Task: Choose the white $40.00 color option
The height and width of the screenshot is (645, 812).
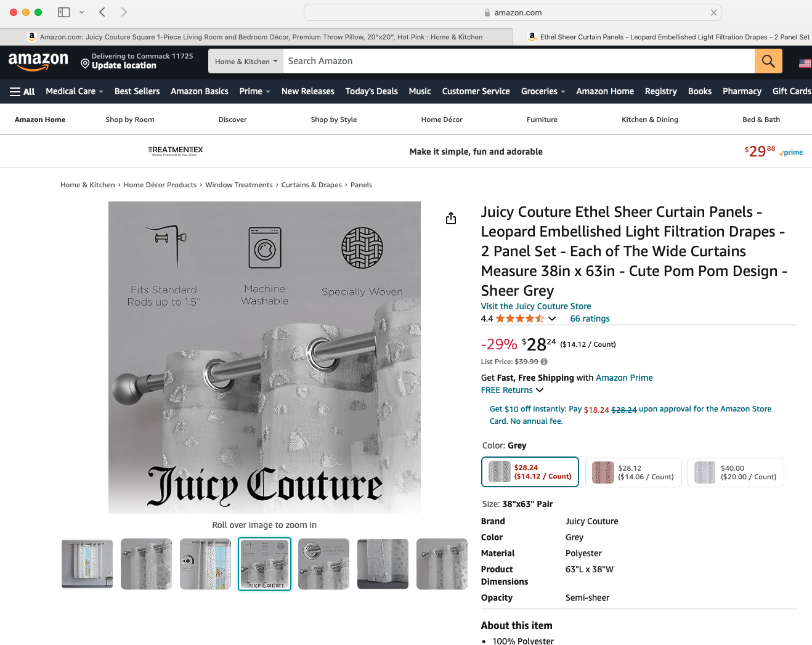Action: (736, 473)
